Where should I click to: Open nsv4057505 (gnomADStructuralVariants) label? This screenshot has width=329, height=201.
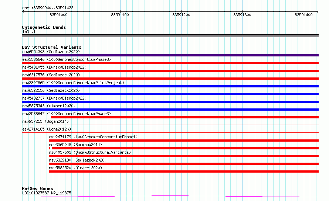click(x=90, y=152)
